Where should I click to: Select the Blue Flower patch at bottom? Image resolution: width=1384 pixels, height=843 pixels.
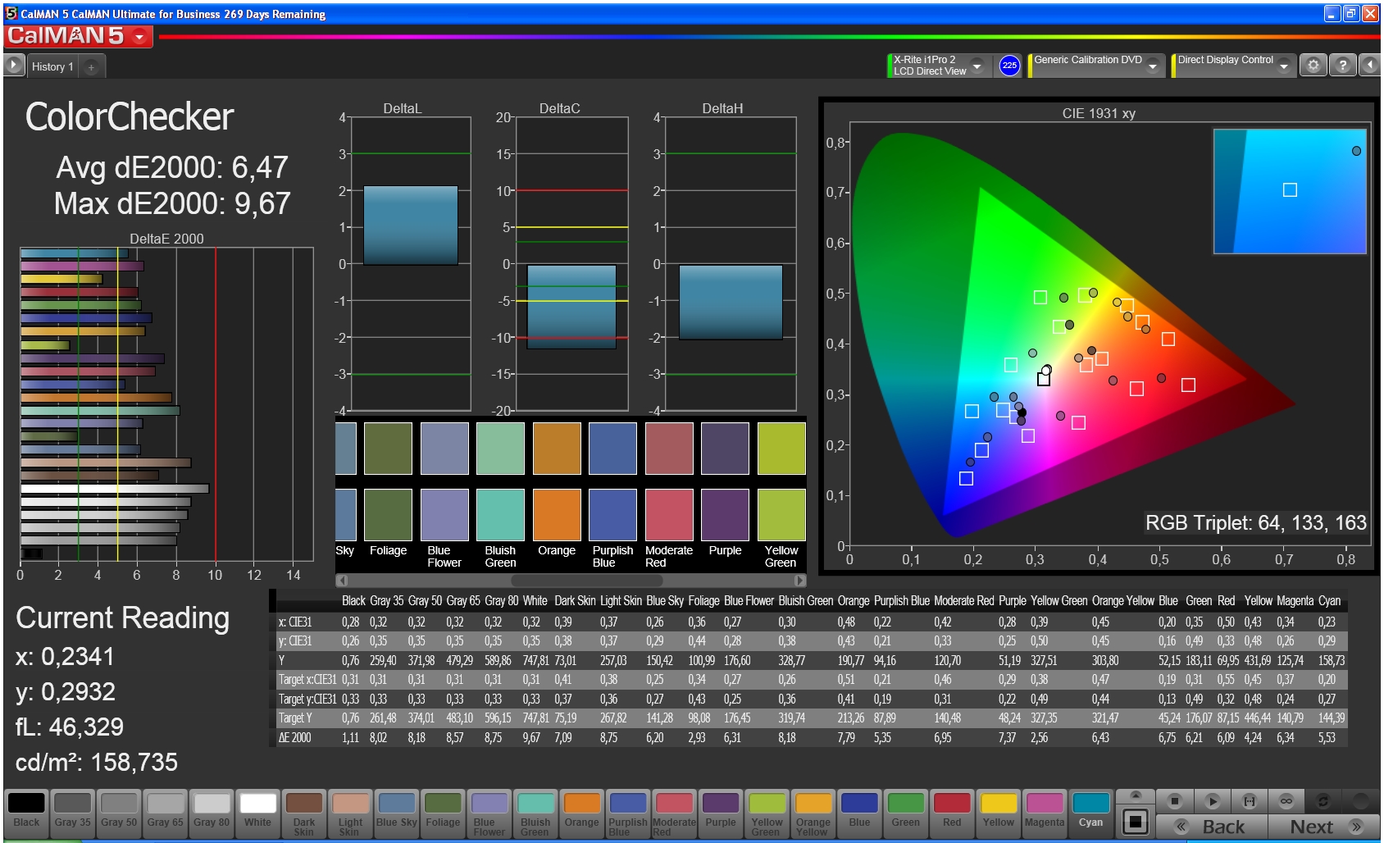tap(489, 813)
